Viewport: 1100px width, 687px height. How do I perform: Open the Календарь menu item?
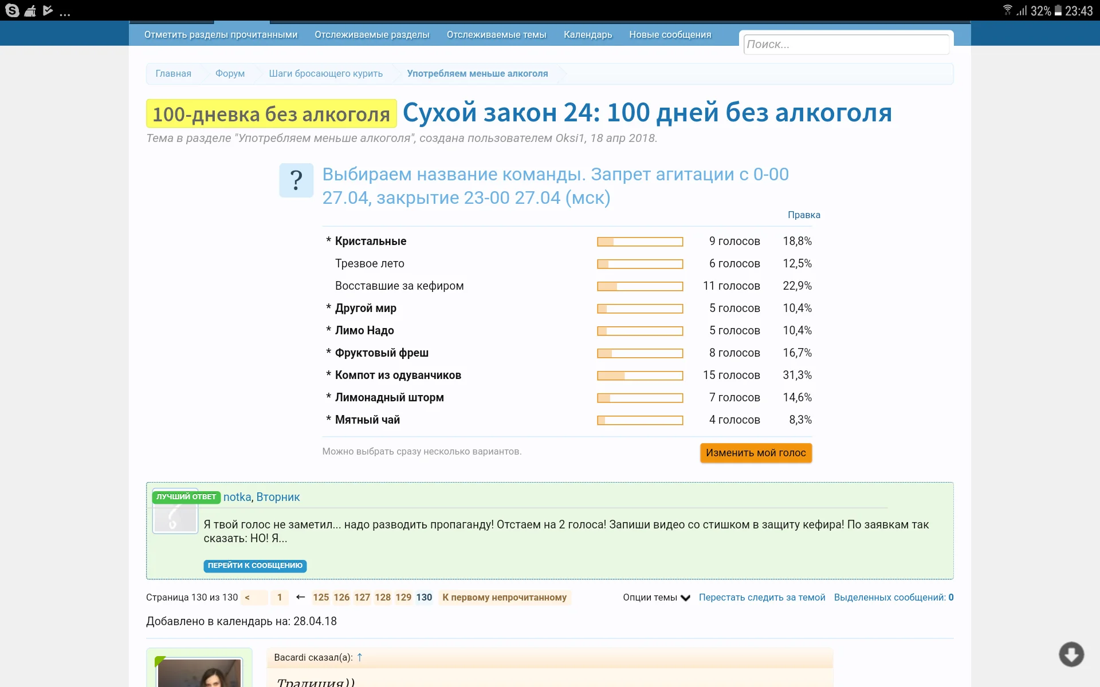click(x=588, y=34)
